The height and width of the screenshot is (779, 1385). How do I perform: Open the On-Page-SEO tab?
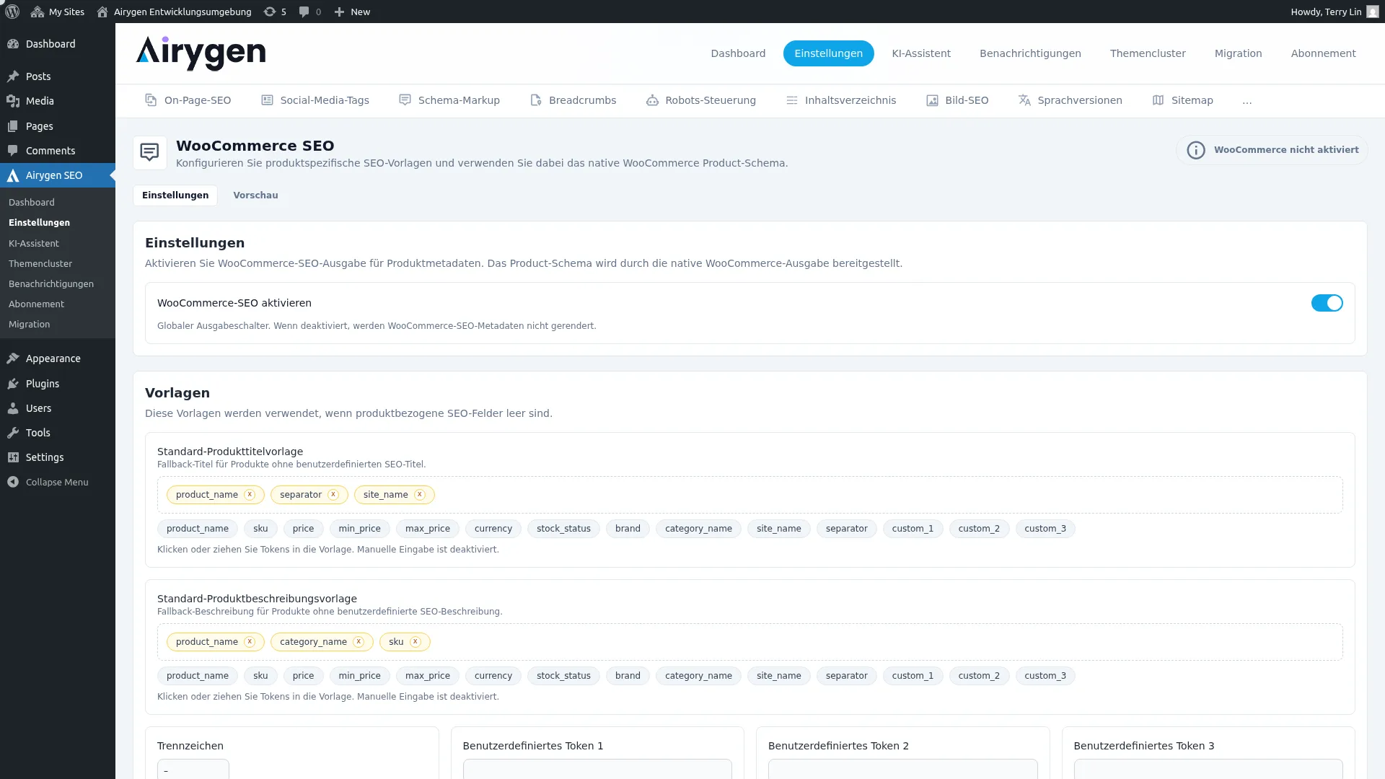tap(188, 100)
